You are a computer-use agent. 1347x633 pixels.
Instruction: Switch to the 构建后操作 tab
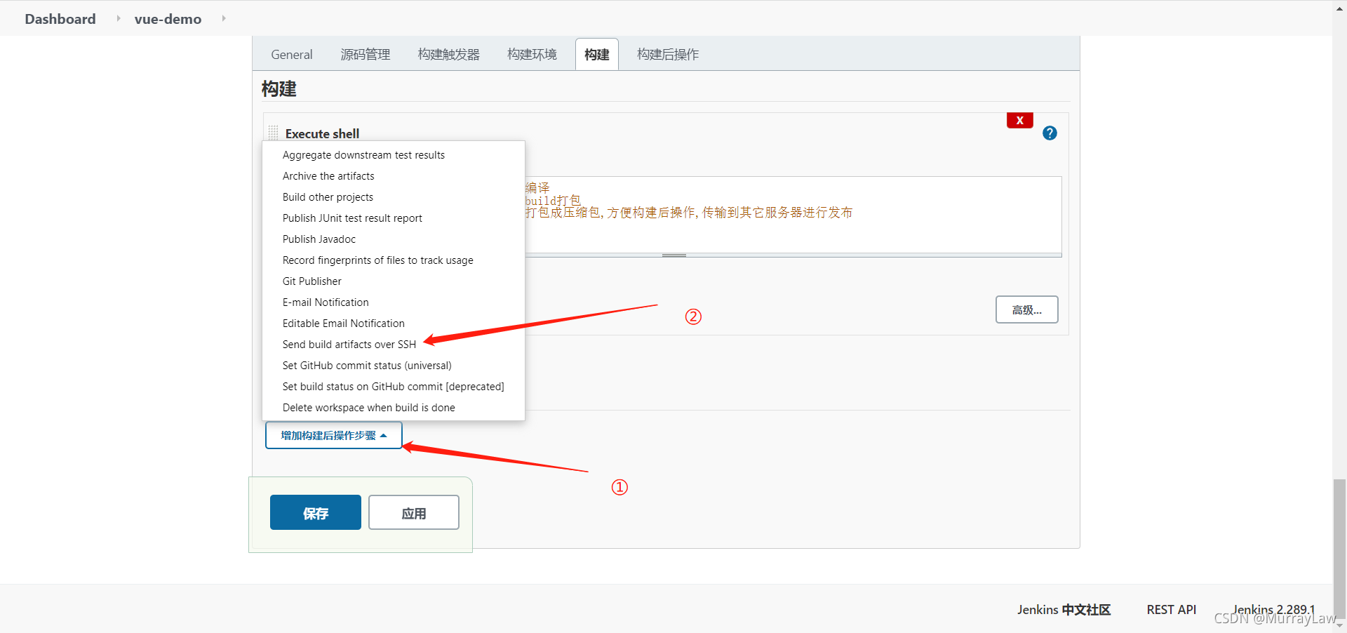[668, 55]
